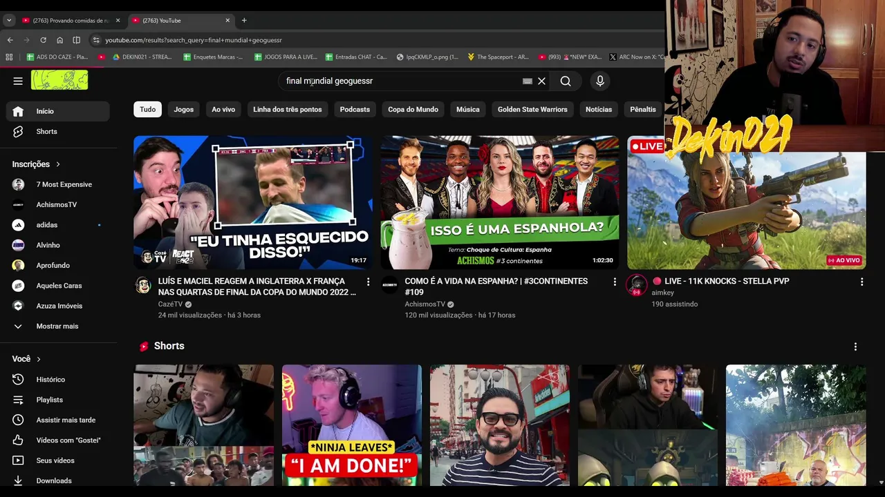The height and width of the screenshot is (497, 885).
Task: Select the Notícias filter chip
Action: click(599, 109)
